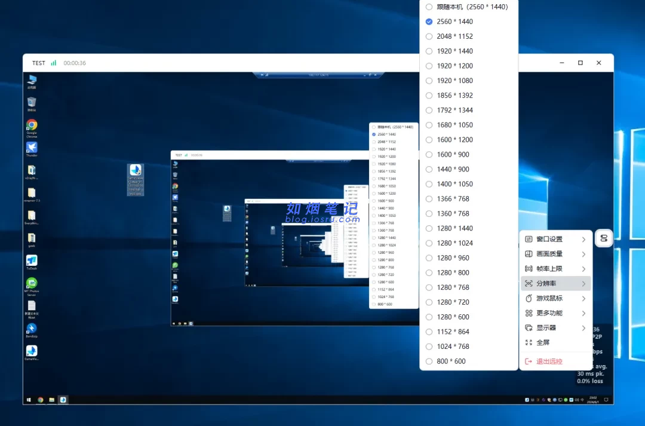Click the 退出远控 exit icon
Screen dimensions: 645x426
point(529,361)
